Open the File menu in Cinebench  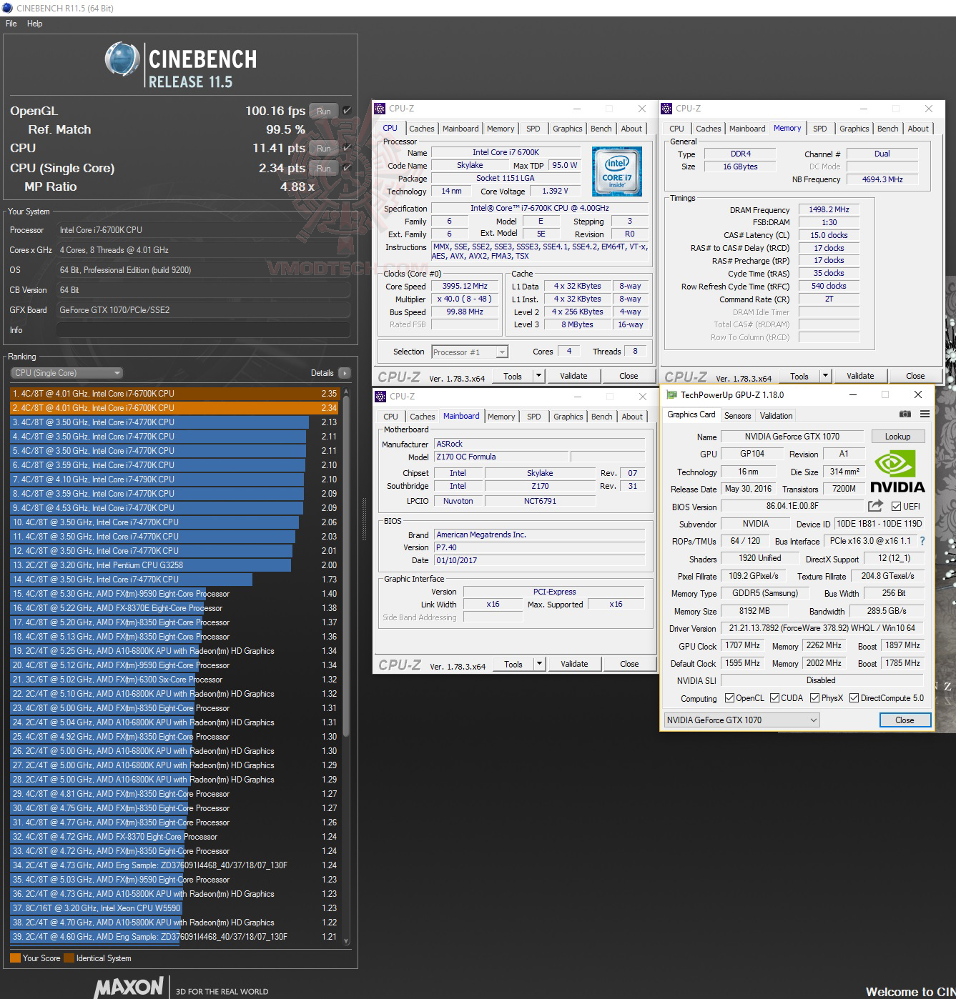(x=11, y=24)
